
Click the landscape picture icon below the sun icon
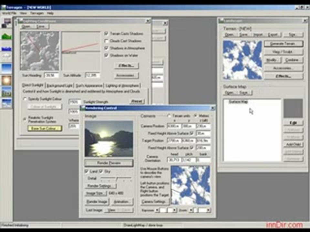[x=6, y=92]
